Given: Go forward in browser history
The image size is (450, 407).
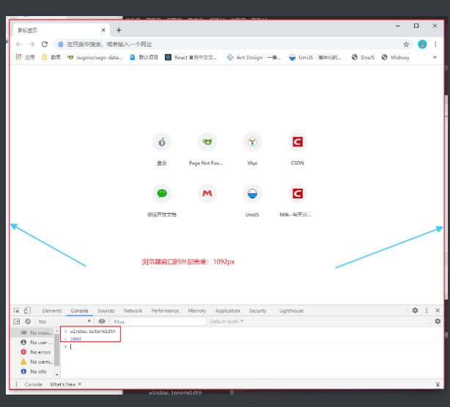Looking at the screenshot, I should [x=32, y=44].
